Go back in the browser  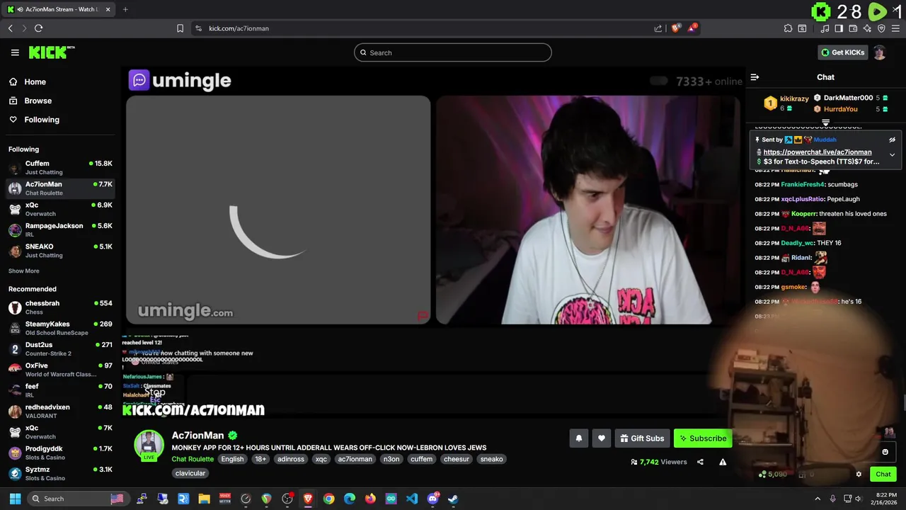pos(11,28)
